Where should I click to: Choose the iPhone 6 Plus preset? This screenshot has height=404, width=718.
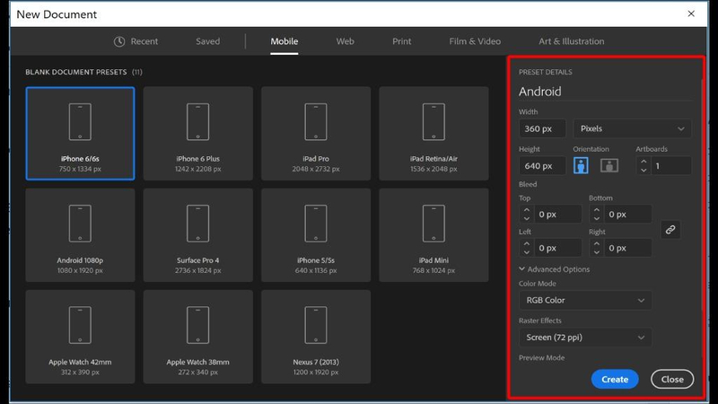point(197,133)
